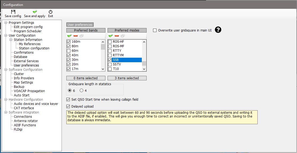Viewport: 297px width, 153px height.
Task: Check the RTTYM mode checkbox
Action: click(110, 55)
